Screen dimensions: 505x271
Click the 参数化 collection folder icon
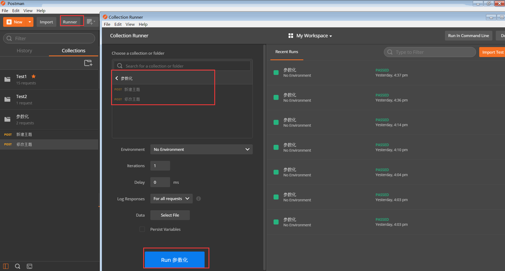(x=7, y=119)
